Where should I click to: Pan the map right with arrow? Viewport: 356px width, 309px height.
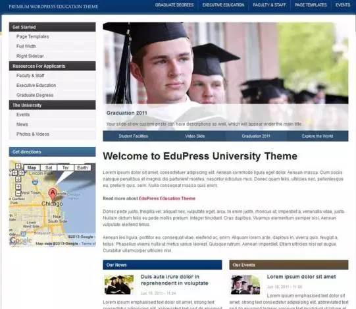(21, 173)
